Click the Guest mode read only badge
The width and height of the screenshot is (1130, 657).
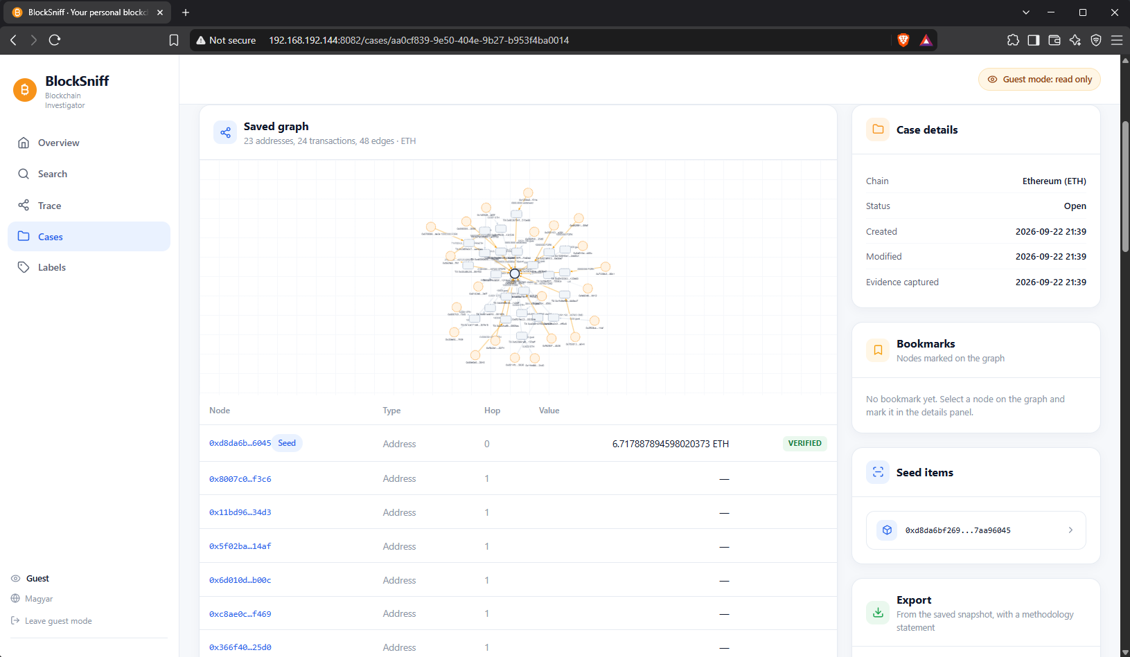pyautogui.click(x=1039, y=80)
